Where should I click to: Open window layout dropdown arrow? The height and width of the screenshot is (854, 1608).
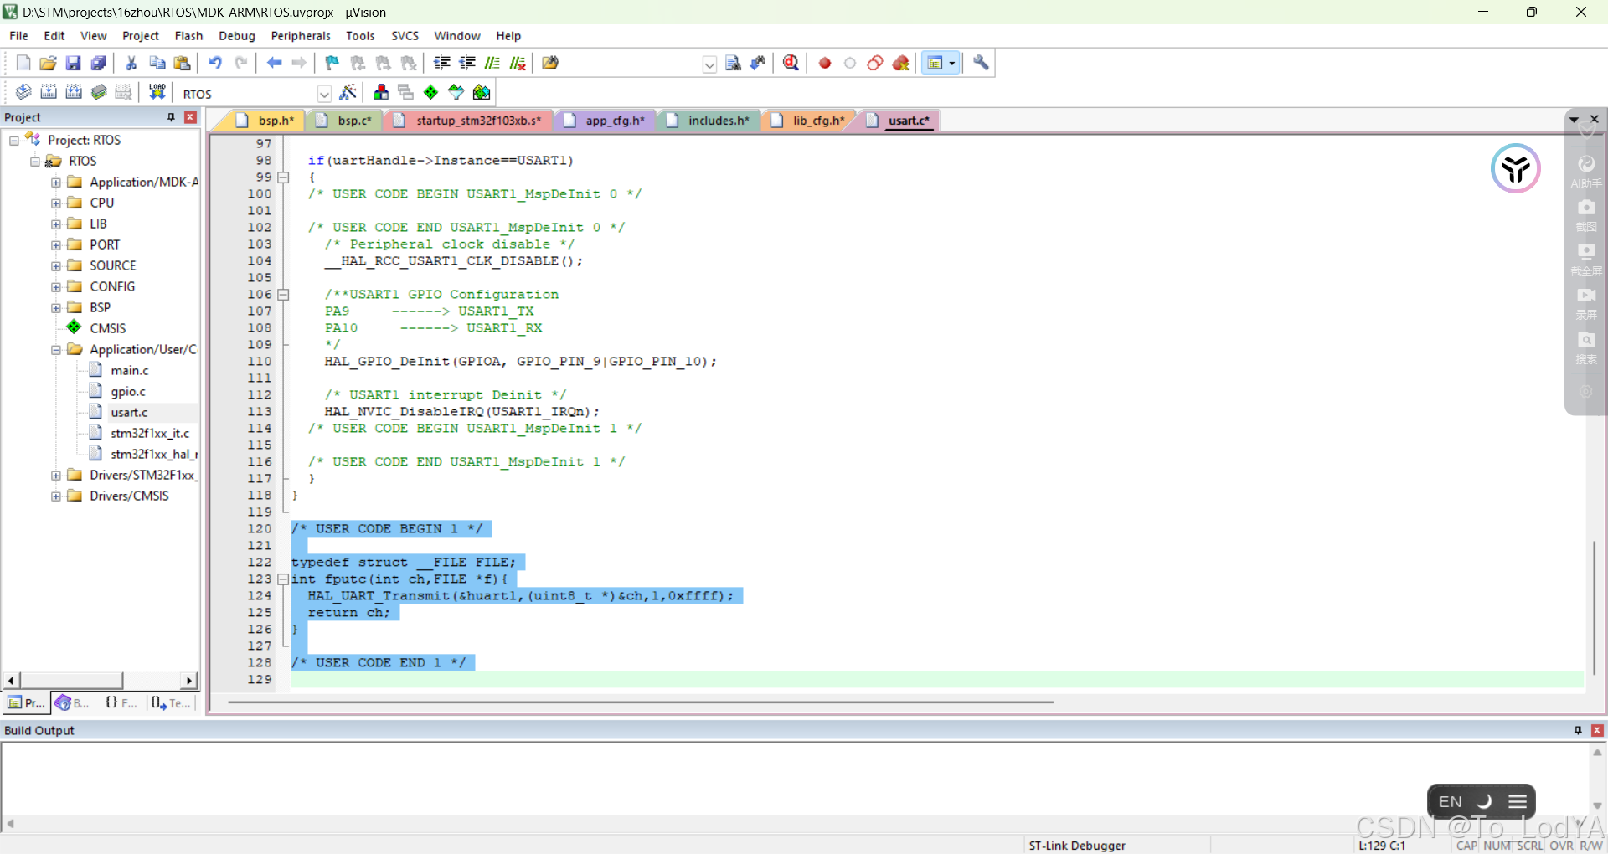click(x=952, y=63)
